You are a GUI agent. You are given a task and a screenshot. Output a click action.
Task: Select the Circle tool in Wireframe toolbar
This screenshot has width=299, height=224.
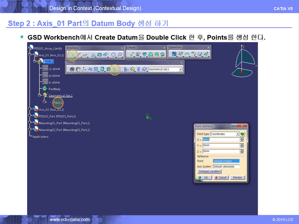(113, 55)
